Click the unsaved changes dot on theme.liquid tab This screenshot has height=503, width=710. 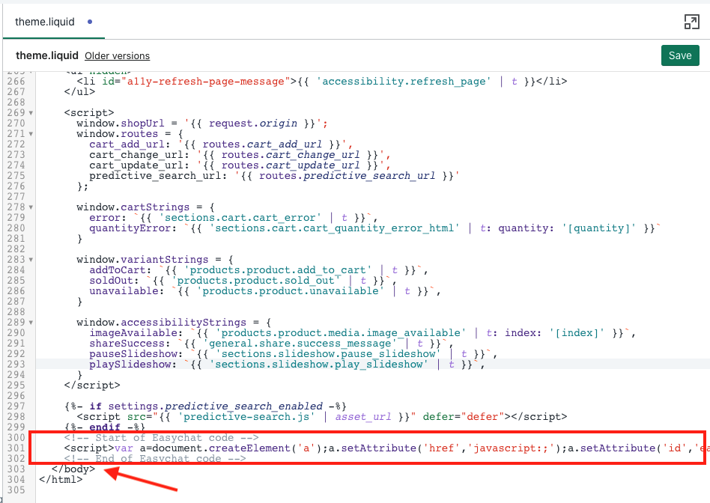[x=90, y=22]
